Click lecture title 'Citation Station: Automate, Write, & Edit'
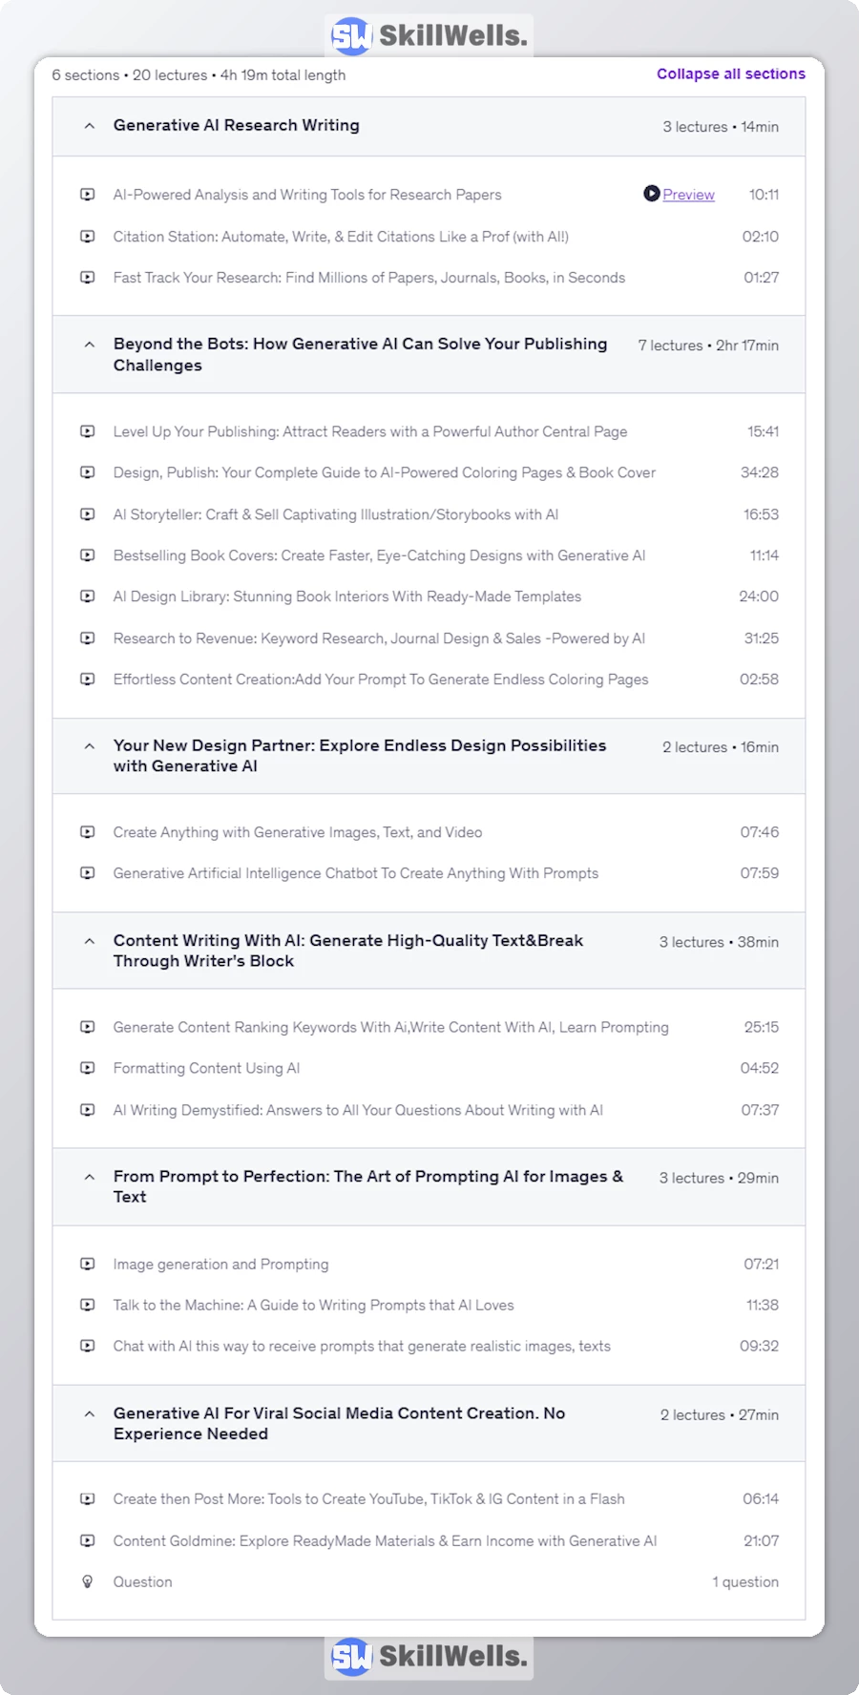This screenshot has height=1695, width=859. [x=341, y=237]
